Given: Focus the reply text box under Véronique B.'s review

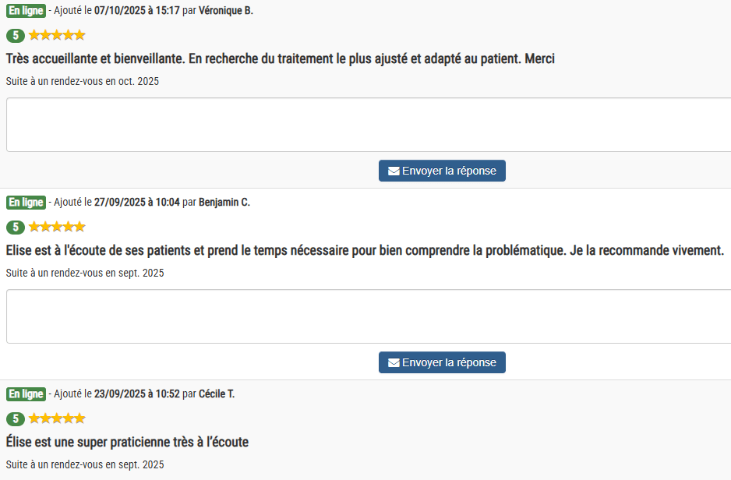Looking at the screenshot, I should (x=368, y=125).
